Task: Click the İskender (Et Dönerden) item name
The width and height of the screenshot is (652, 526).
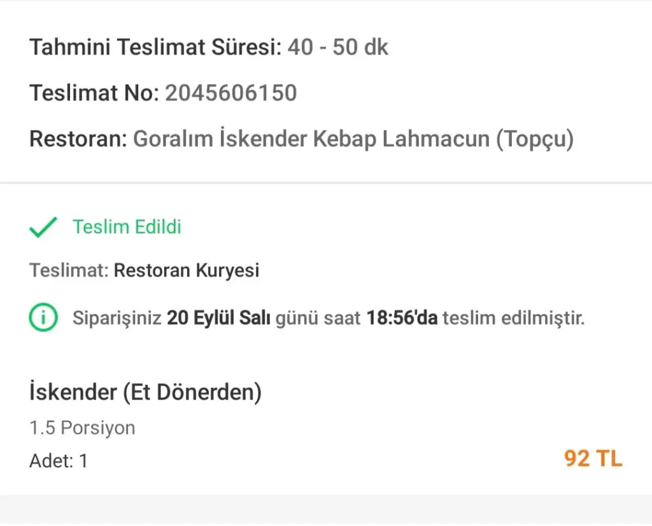Action: pyautogui.click(x=145, y=392)
